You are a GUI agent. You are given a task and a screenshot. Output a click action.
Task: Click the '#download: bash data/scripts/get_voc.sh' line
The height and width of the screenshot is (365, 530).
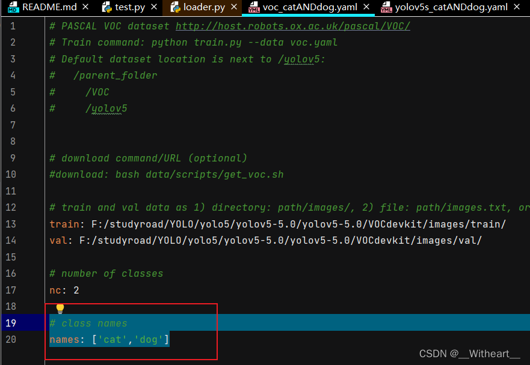pos(167,175)
